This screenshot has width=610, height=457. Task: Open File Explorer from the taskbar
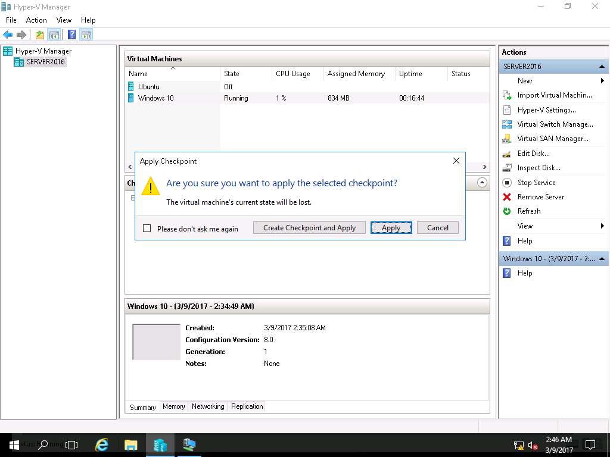coord(130,445)
